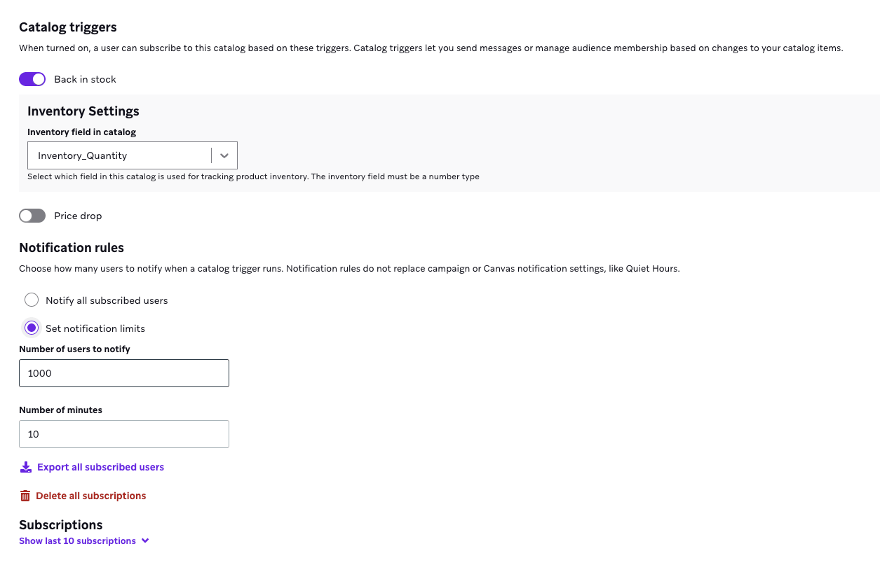Click the Catalog triggers heading
Viewport: 880px width, 565px height.
(67, 27)
